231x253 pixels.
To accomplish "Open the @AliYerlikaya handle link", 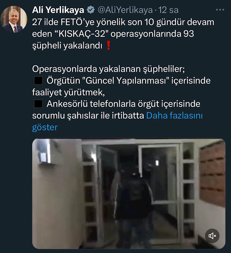I will 125,10.
